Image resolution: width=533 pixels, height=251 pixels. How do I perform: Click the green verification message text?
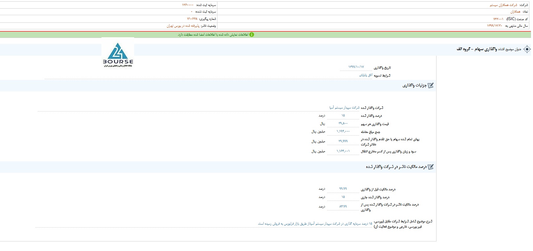[x=213, y=35]
